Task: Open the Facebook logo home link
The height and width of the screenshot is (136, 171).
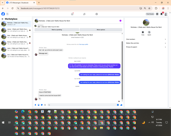Action: click(3, 14)
